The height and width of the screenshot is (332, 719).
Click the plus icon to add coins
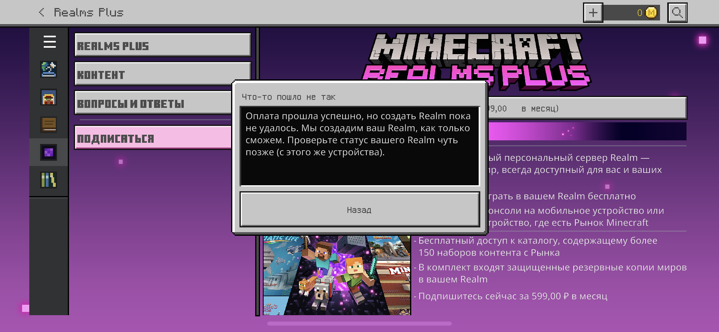(x=593, y=13)
